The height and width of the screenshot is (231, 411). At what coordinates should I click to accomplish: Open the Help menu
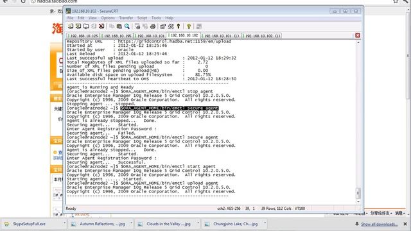tap(170, 18)
